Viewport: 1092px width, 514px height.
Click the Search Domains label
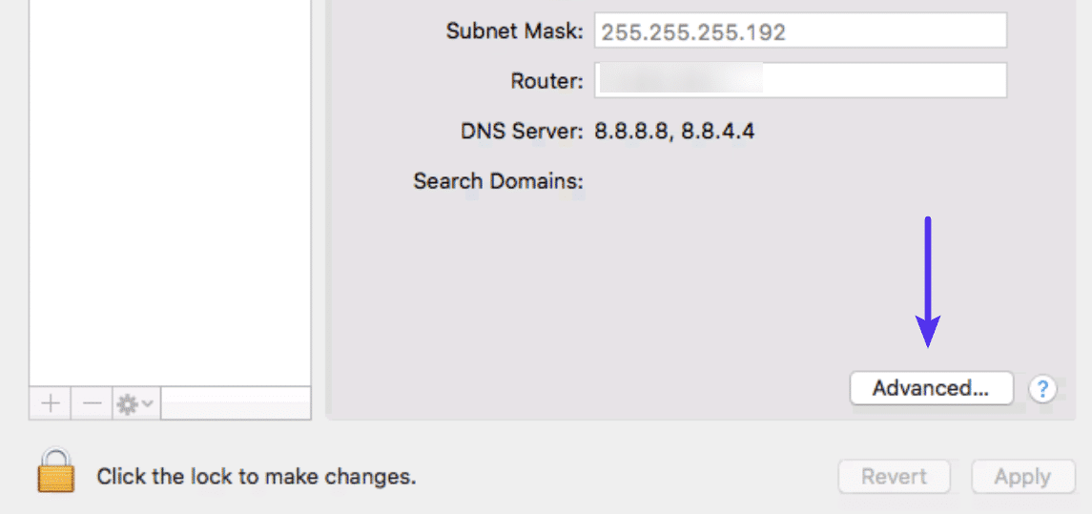click(x=498, y=180)
